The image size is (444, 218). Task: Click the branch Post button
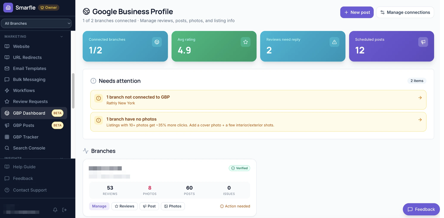point(149,206)
